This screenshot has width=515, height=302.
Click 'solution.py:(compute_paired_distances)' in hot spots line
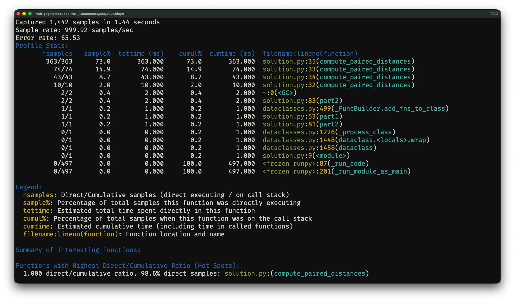pos(297,274)
